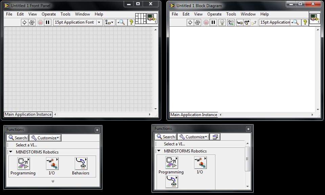Expand hidden categories double chevron in left palette
The height and width of the screenshot is (195, 325).
click(53, 181)
